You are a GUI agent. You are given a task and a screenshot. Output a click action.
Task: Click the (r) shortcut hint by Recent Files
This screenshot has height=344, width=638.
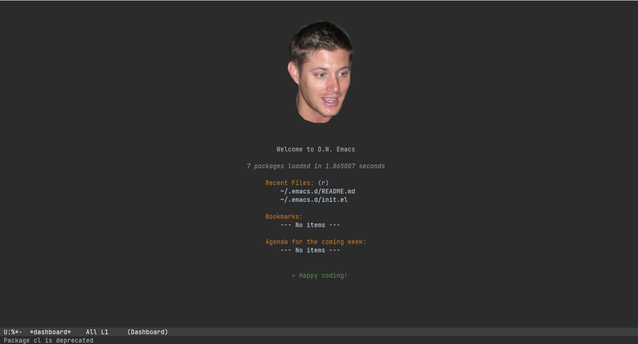tap(323, 183)
